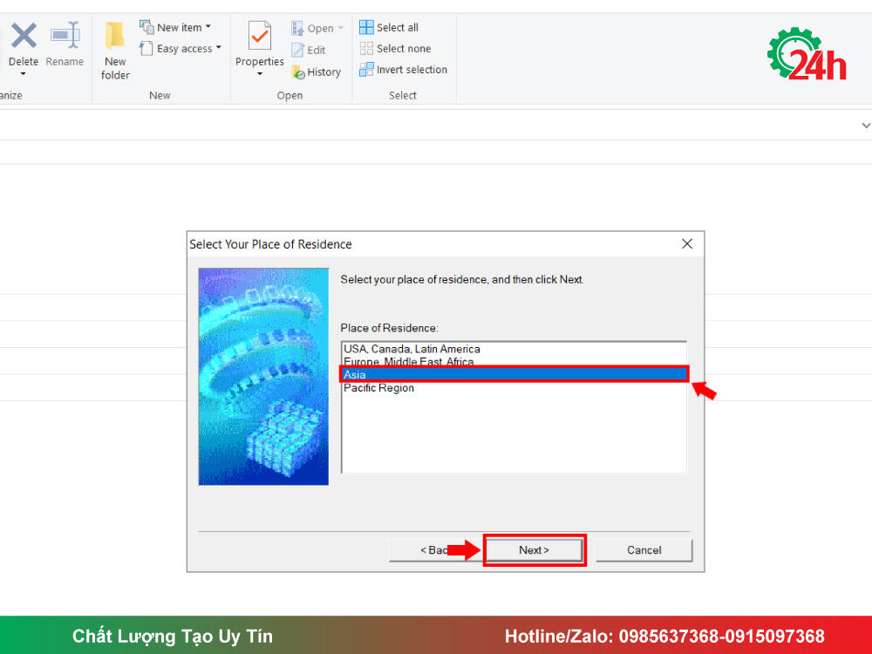This screenshot has width=872, height=654.
Task: Expand the Easy access dropdown arrow
Action: (219, 48)
